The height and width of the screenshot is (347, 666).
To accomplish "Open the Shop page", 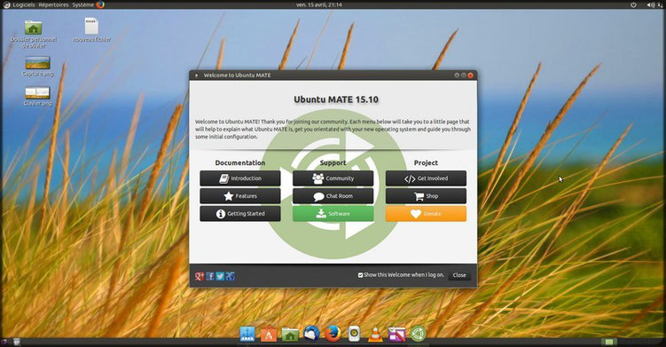I will pyautogui.click(x=426, y=196).
